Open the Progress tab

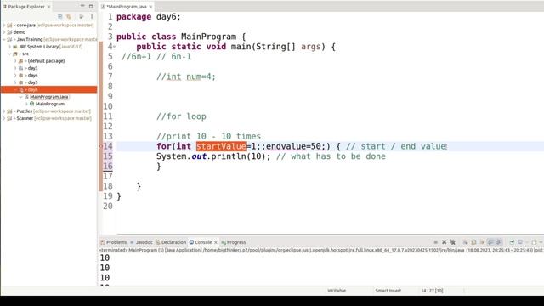[234, 242]
